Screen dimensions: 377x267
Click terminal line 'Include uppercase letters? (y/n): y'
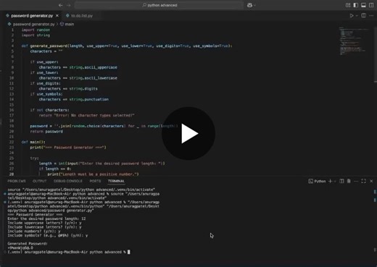[44, 223]
